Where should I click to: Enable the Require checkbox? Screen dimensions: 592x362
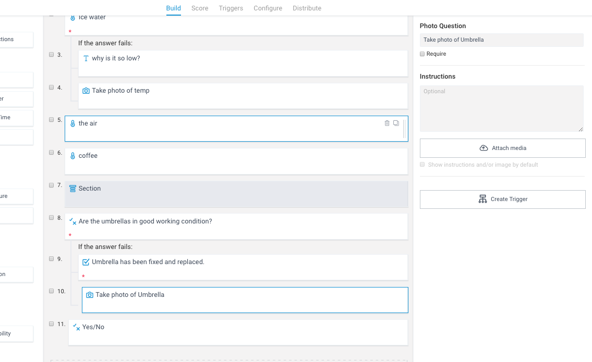click(x=422, y=54)
